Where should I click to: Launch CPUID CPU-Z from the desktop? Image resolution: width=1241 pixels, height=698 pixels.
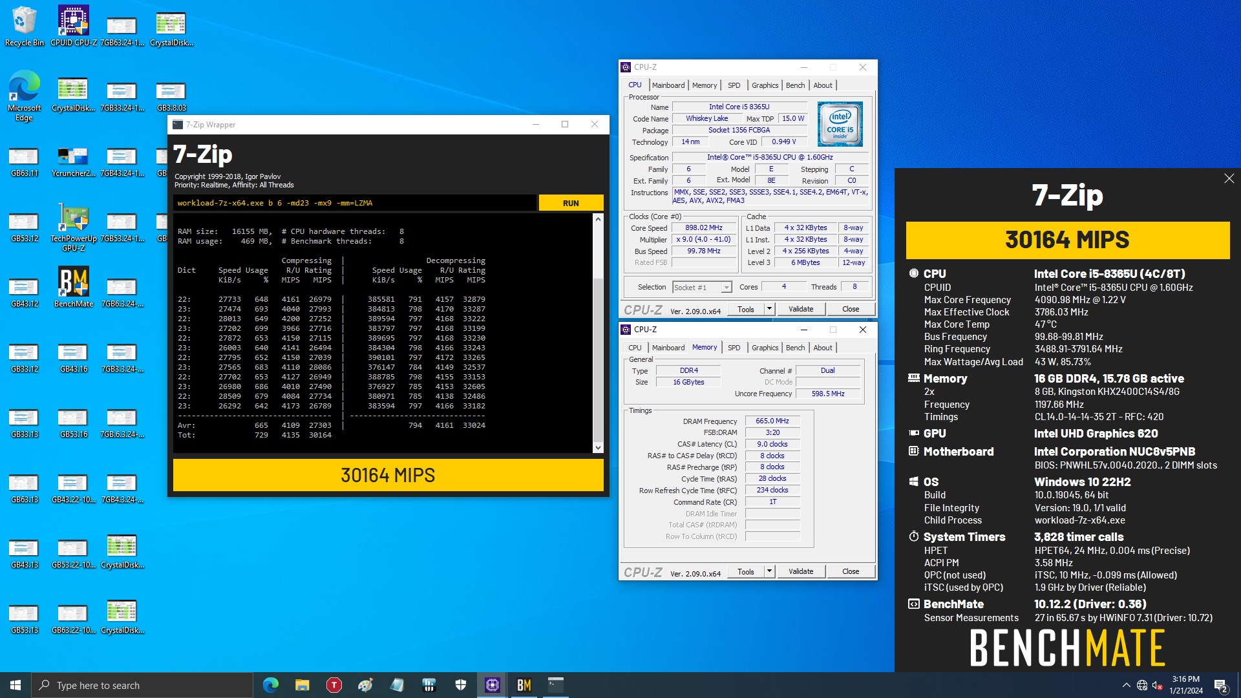[x=73, y=26]
